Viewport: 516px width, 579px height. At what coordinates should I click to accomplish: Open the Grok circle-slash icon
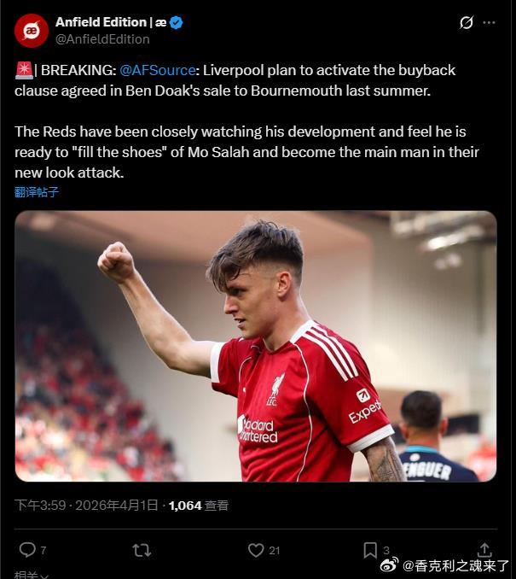click(x=467, y=22)
